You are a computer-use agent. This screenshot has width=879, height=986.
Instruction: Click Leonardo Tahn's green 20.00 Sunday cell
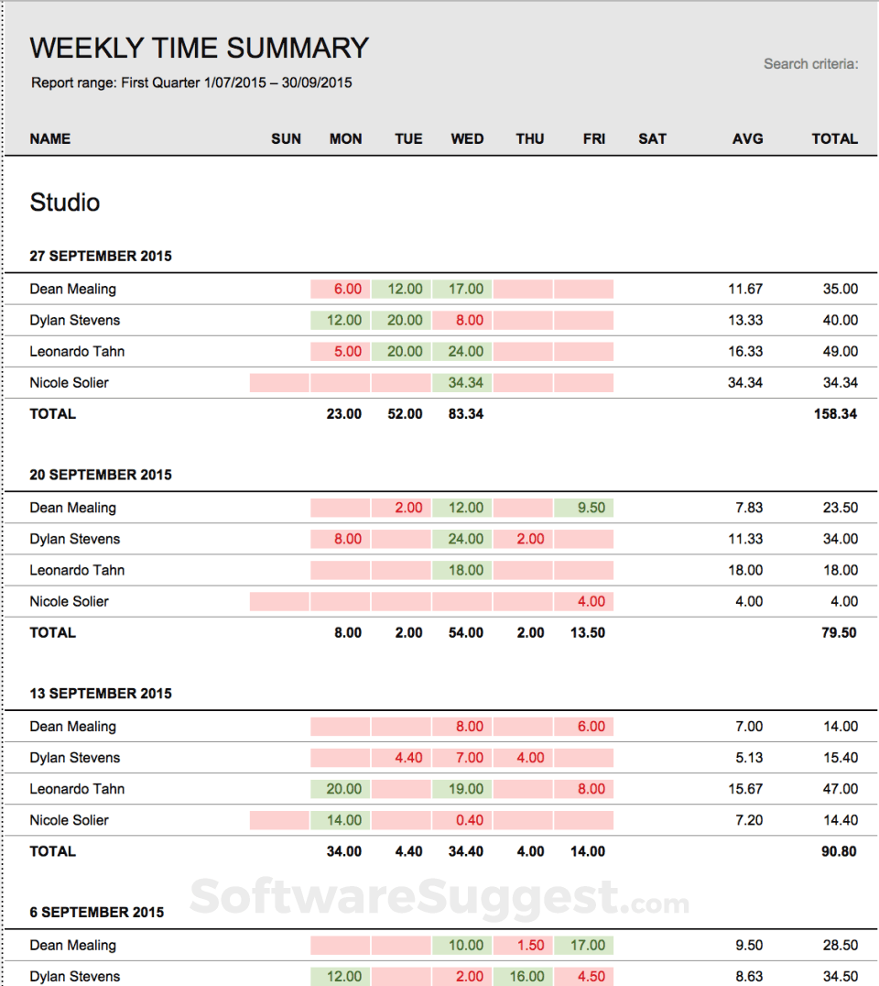point(340,789)
